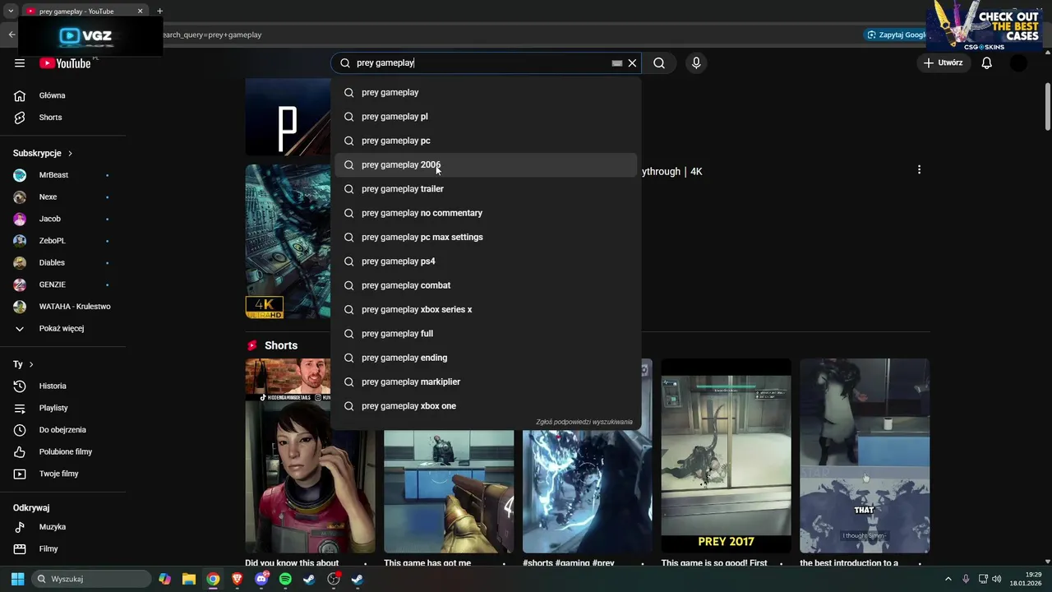Screen dimensions: 1052x592
Task: Open the Windows Start menu
Action: pyautogui.click(x=17, y=579)
